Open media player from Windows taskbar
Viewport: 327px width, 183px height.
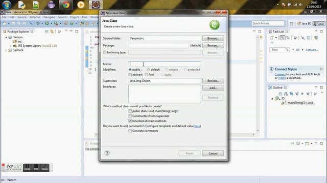[81, 5]
